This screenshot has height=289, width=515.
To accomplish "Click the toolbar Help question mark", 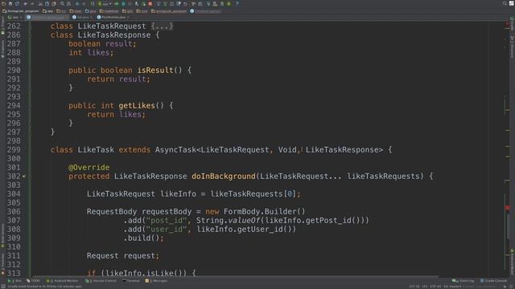I will click(237, 3).
